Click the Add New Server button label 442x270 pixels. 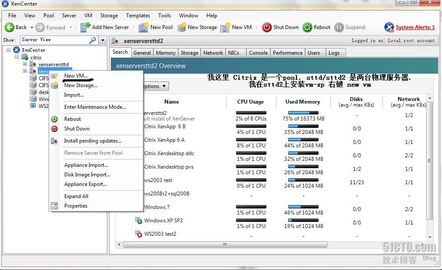coord(110,27)
